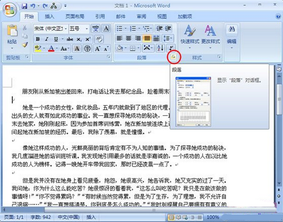Open Word Help question mark

278,16
